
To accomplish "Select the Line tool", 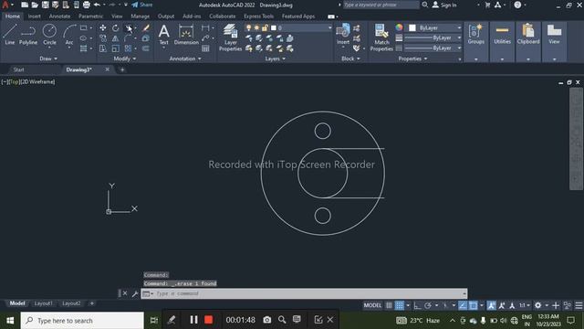I will pyautogui.click(x=10, y=35).
